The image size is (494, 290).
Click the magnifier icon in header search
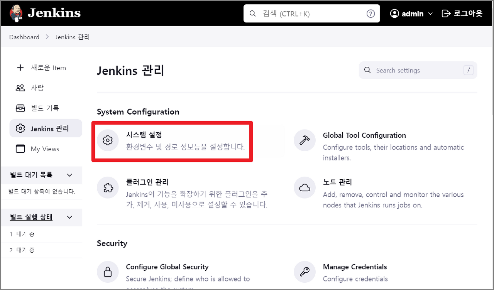point(253,13)
